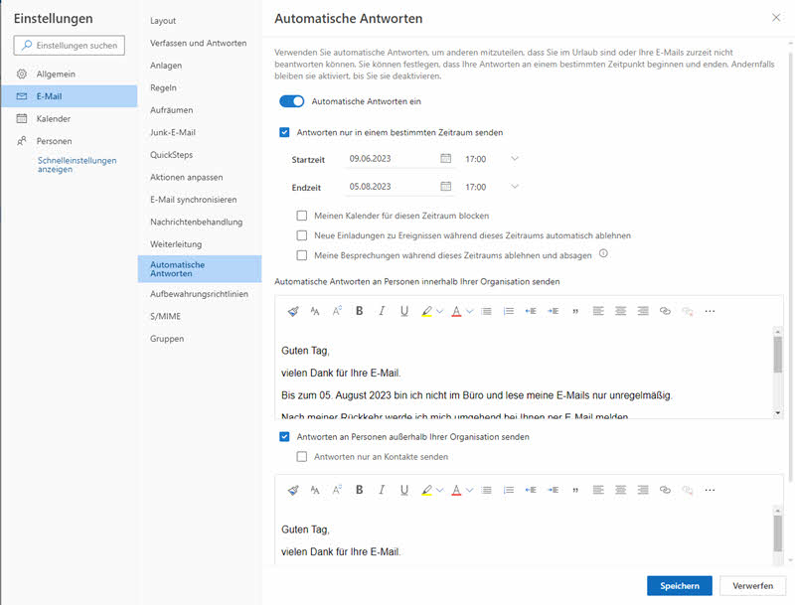795x605 pixels.
Task: Align text right in internal reply toolbar
Action: pyautogui.click(x=643, y=311)
